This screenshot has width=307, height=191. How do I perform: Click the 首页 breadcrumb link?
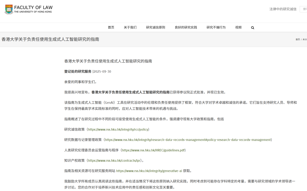click(x=298, y=39)
